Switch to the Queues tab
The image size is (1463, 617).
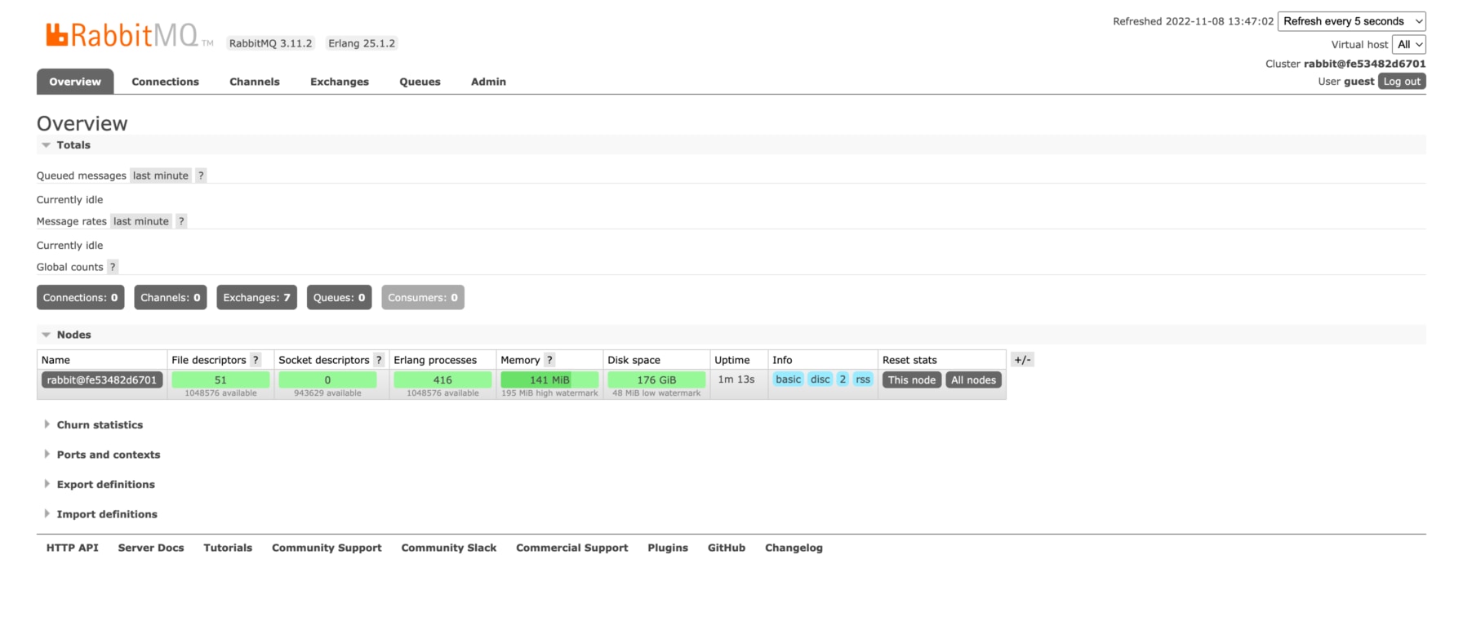click(x=420, y=82)
